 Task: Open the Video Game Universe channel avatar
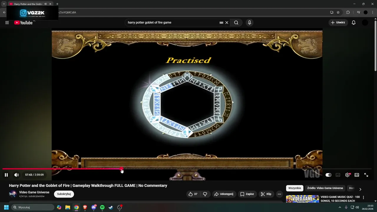pos(13,194)
